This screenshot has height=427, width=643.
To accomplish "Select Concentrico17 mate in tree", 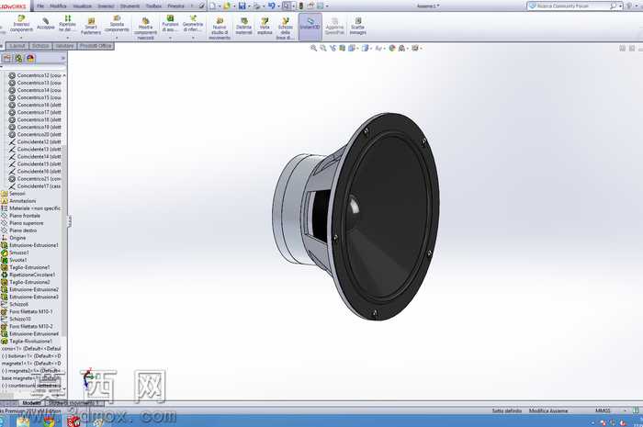I will (35, 112).
